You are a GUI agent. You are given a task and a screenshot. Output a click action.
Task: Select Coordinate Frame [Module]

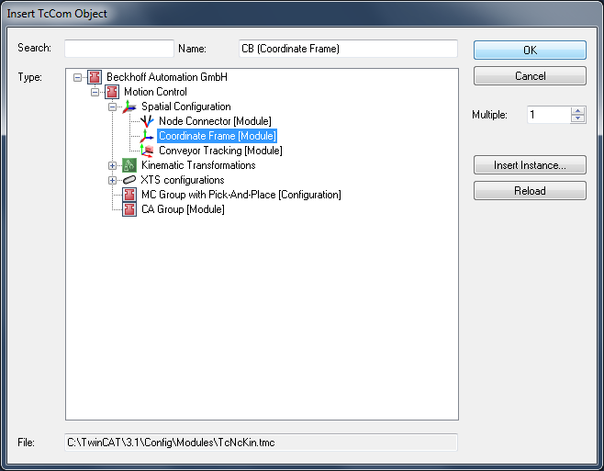(x=218, y=136)
